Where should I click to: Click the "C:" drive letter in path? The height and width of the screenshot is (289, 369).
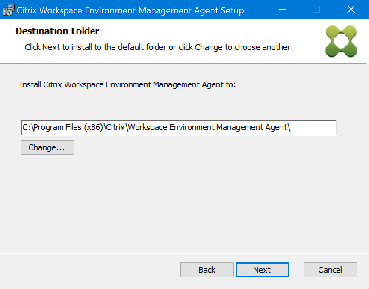coord(26,127)
